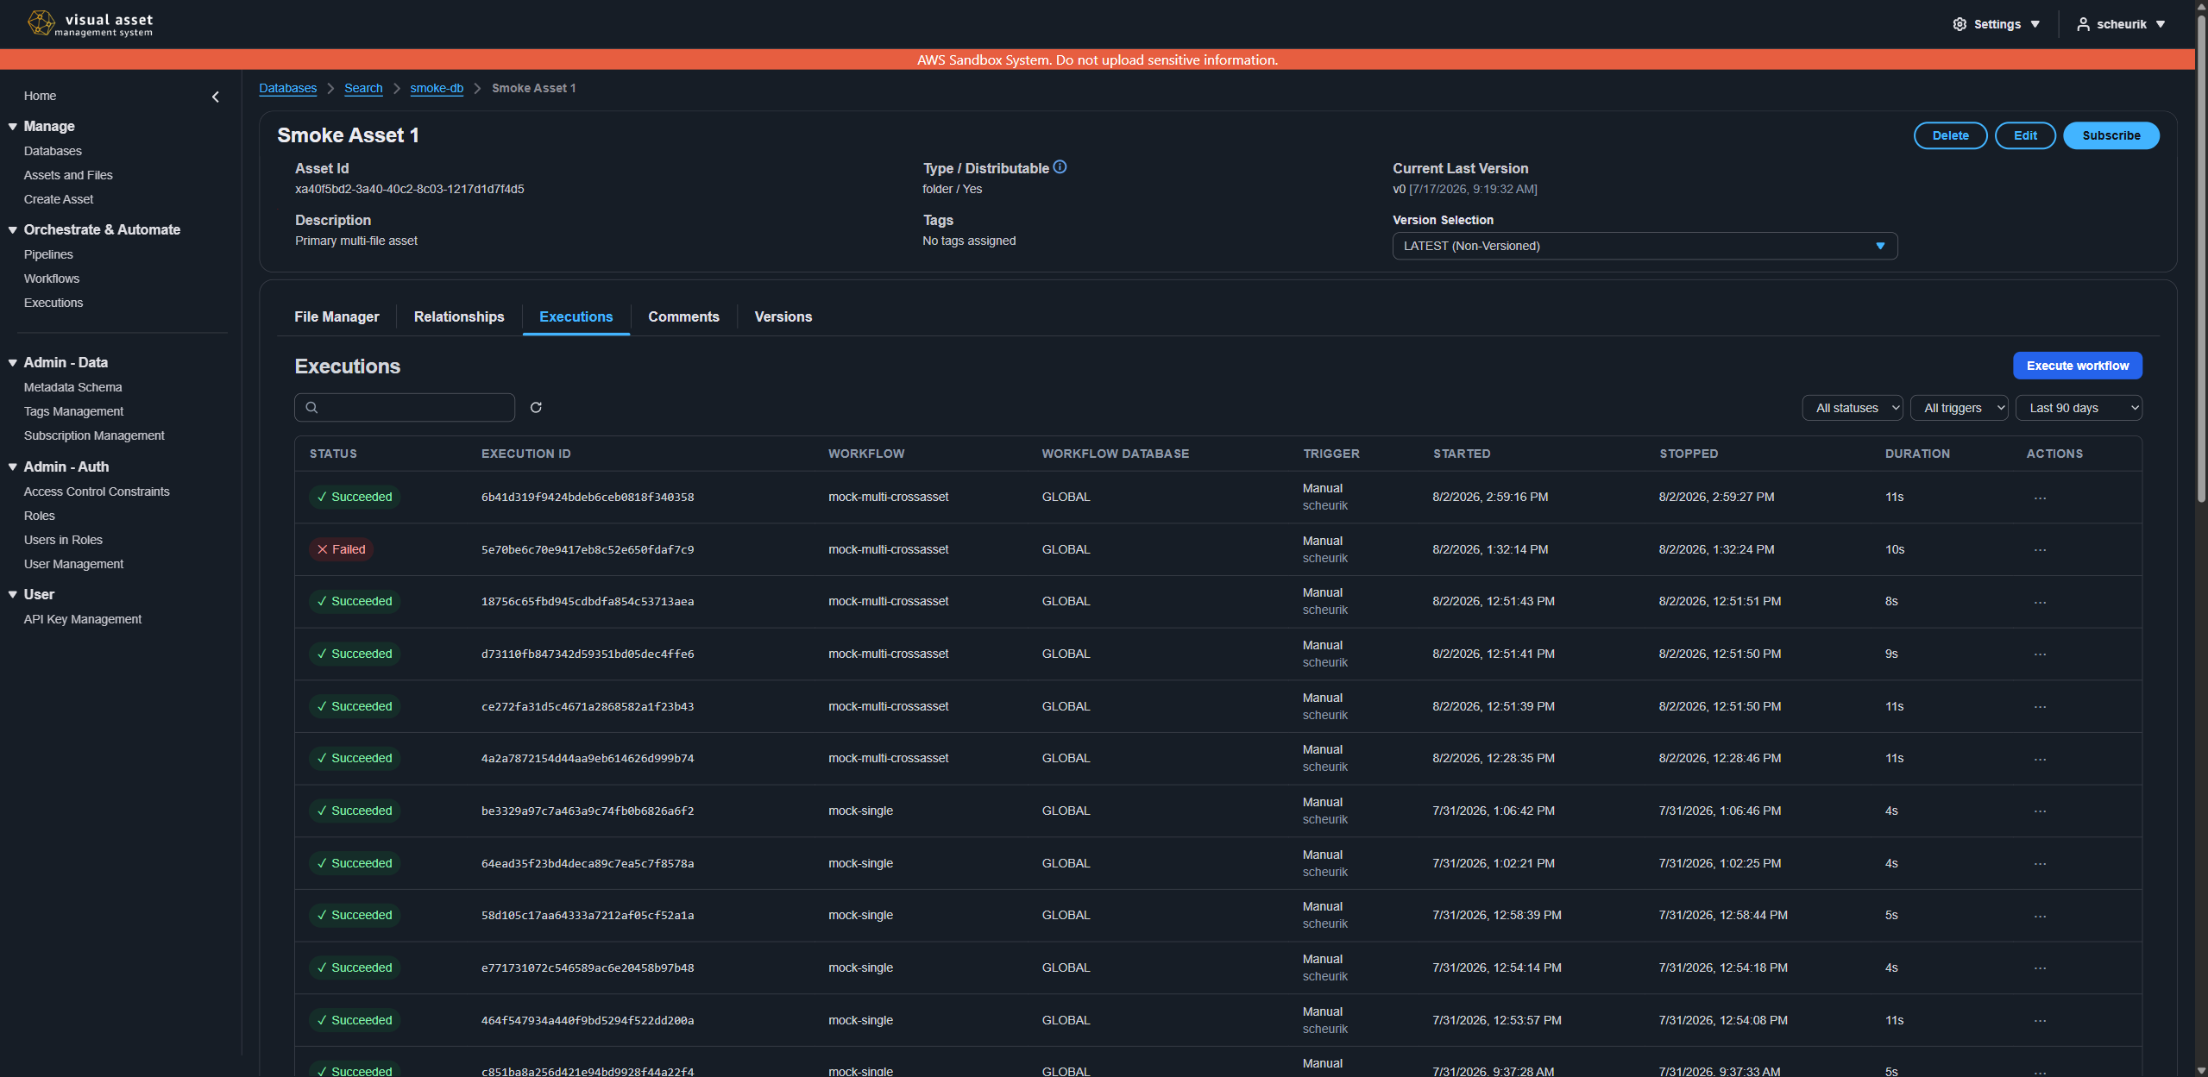Click Execute workflow button
2208x1077 pixels.
pyautogui.click(x=2078, y=366)
